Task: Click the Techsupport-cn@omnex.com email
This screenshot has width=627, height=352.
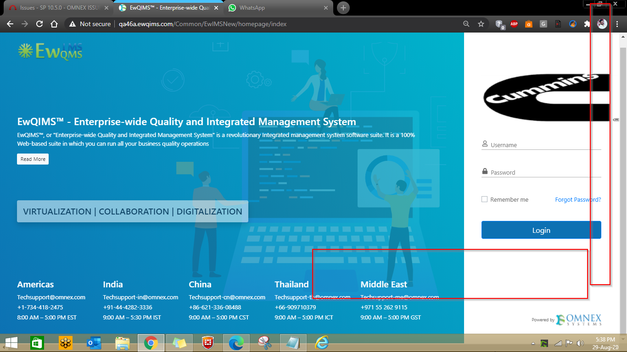Action: 227,297
